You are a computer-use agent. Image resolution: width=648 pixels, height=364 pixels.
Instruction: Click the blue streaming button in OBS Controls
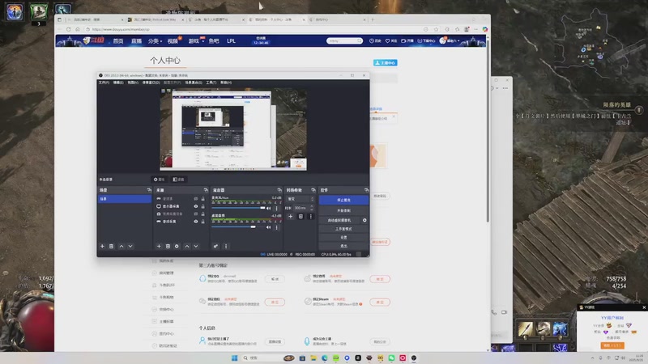coord(343,200)
